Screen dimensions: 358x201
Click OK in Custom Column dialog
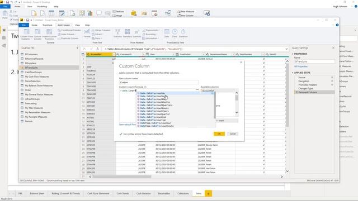[x=219, y=134]
